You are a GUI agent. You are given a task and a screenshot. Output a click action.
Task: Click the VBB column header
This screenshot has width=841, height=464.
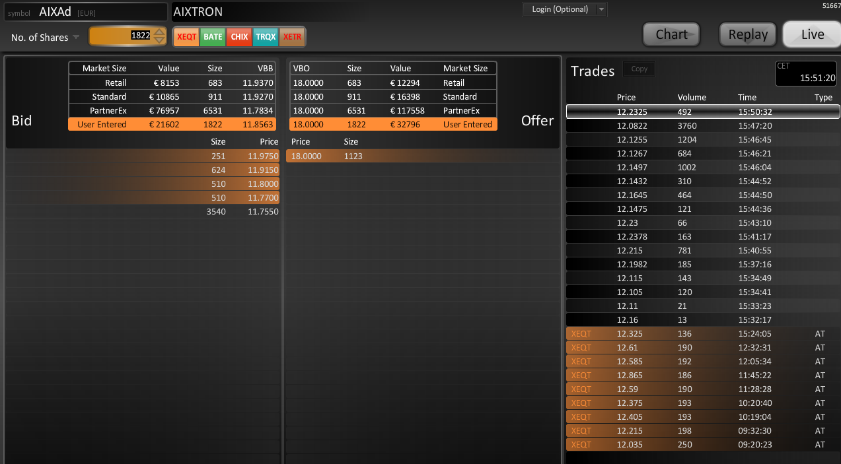[x=265, y=69]
